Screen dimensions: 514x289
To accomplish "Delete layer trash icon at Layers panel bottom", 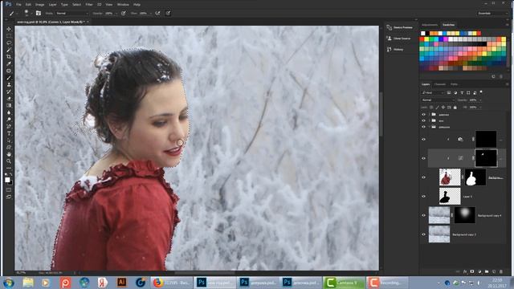I will pyautogui.click(x=501, y=271).
